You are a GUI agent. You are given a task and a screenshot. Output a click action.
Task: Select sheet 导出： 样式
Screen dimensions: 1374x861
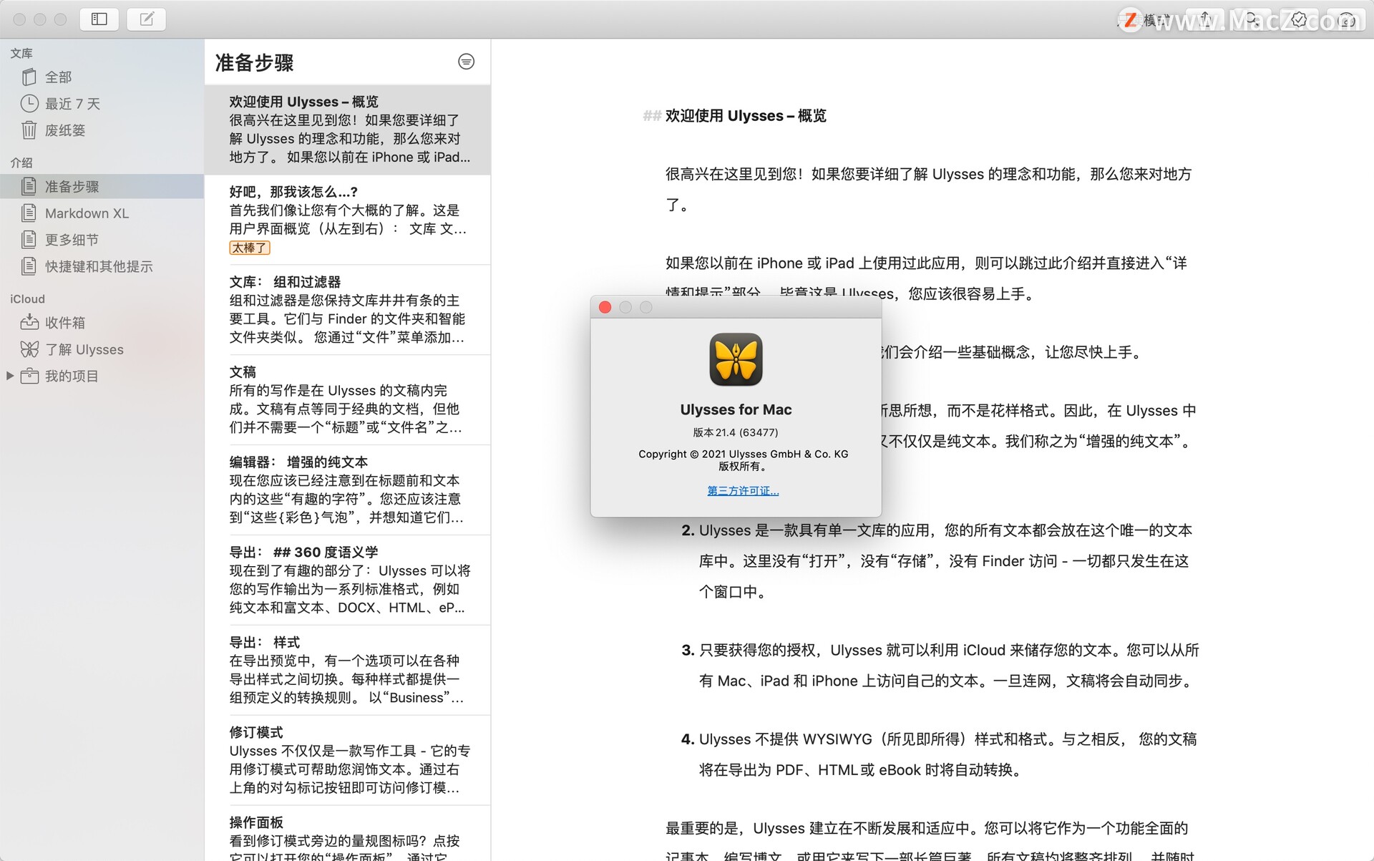(348, 671)
